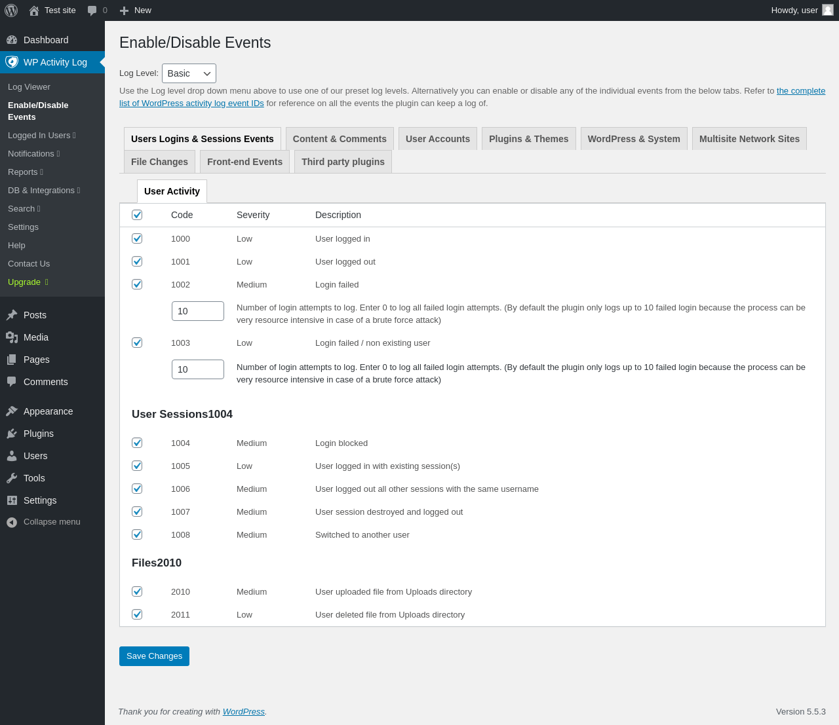Select Users Logins & Sessions Events tab
The height and width of the screenshot is (725, 839).
203,139
